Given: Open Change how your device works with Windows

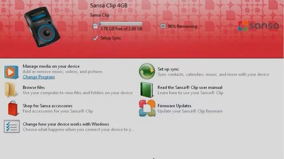Looking at the screenshot, I should [66, 124].
